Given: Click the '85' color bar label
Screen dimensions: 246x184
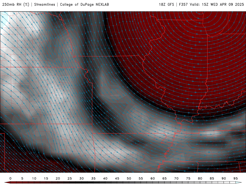Looking at the screenshot, I should tap(212, 178).
